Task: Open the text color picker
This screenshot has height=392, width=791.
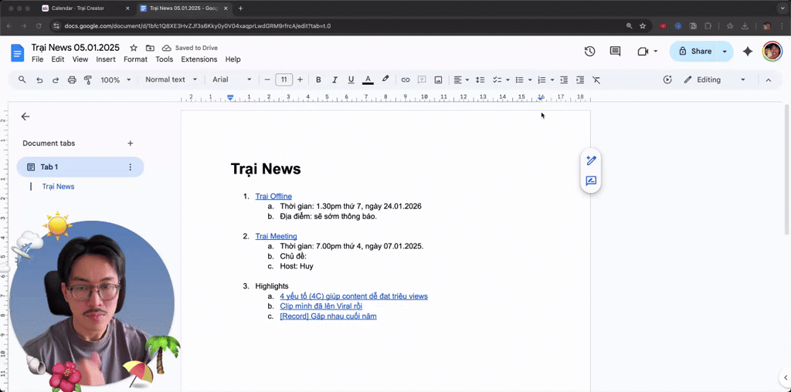Action: [368, 79]
